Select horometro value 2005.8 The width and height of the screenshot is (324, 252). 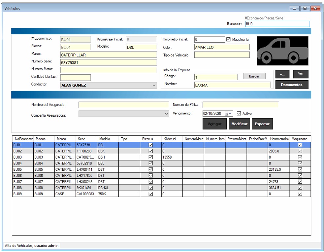pos(278,151)
